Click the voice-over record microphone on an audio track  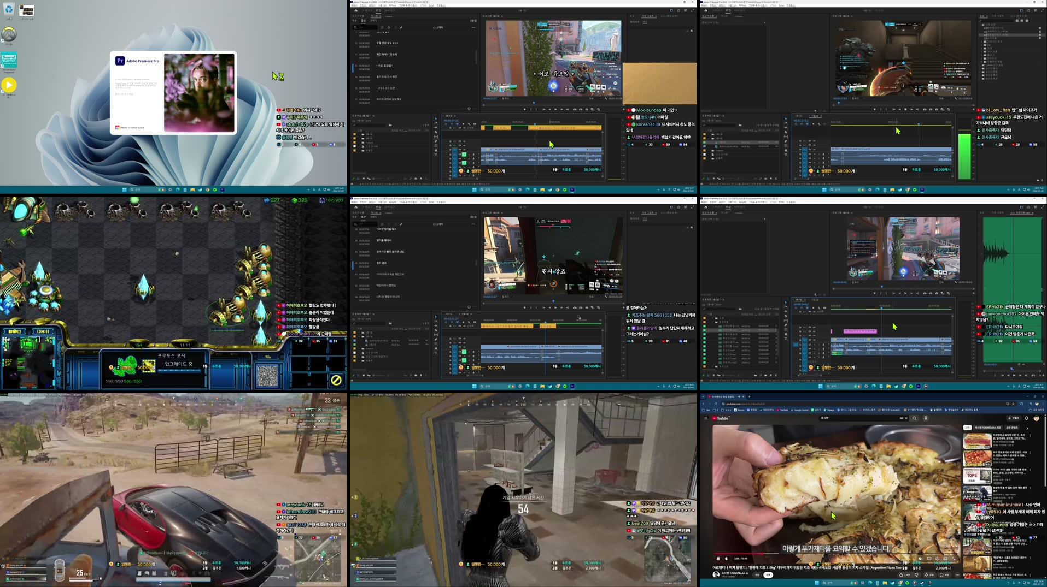(x=473, y=155)
